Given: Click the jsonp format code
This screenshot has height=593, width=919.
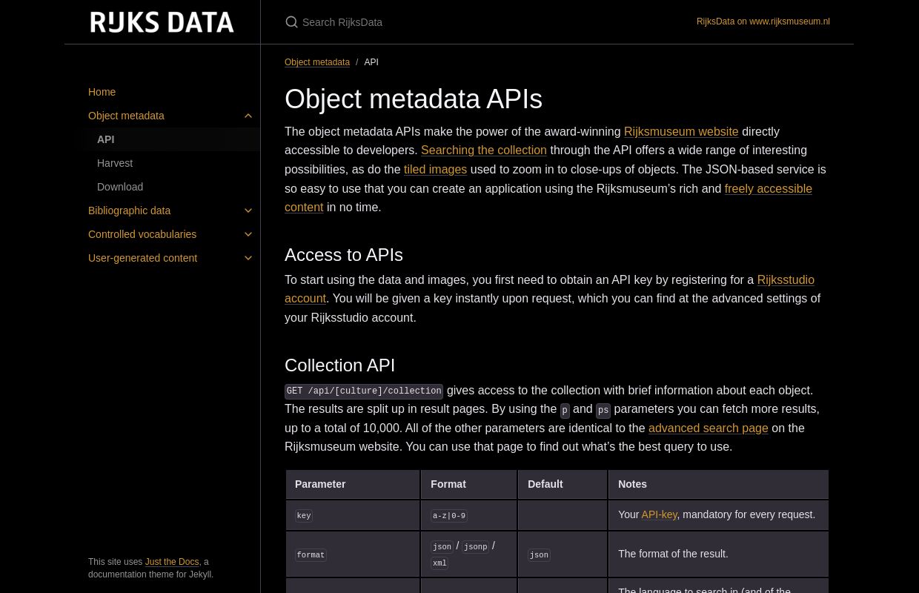Looking at the screenshot, I should (x=476, y=547).
